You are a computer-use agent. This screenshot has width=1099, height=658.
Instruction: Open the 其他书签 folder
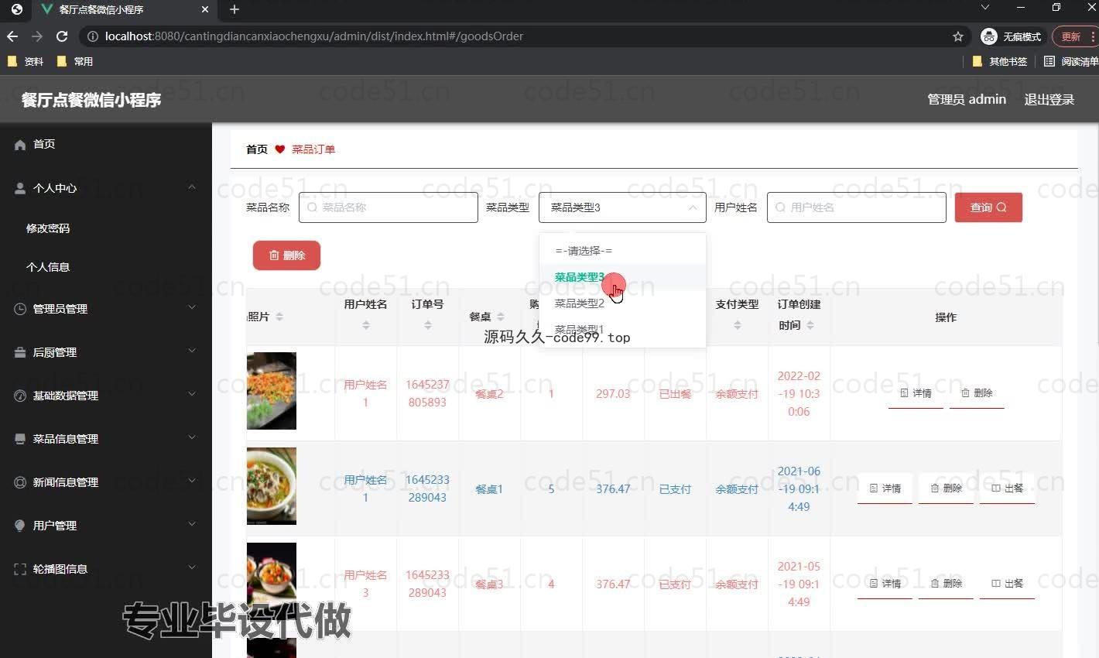pos(999,61)
